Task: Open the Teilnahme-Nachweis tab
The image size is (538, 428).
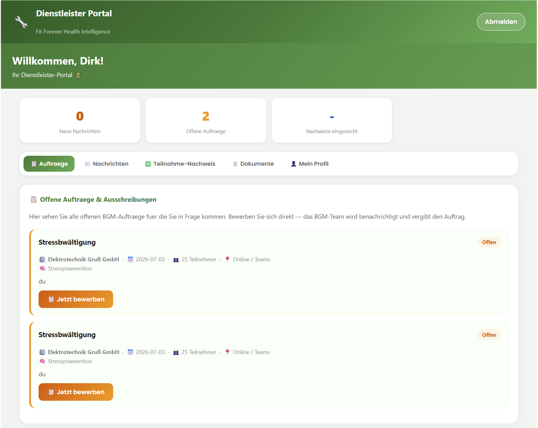Action: (x=180, y=164)
